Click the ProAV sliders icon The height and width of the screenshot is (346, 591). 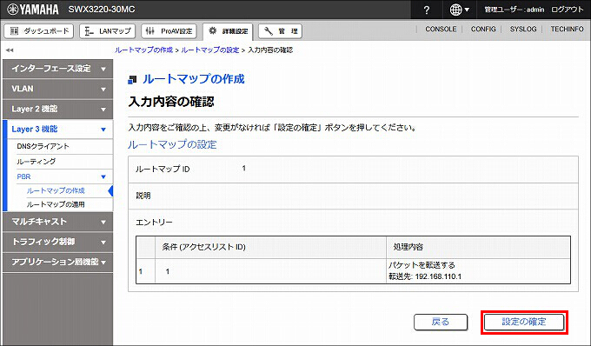pyautogui.click(x=150, y=31)
